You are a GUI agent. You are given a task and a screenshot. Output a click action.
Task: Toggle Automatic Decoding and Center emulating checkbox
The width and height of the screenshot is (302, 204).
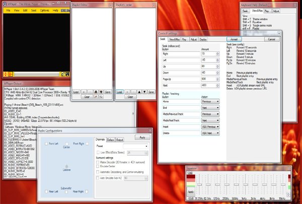[98, 172]
